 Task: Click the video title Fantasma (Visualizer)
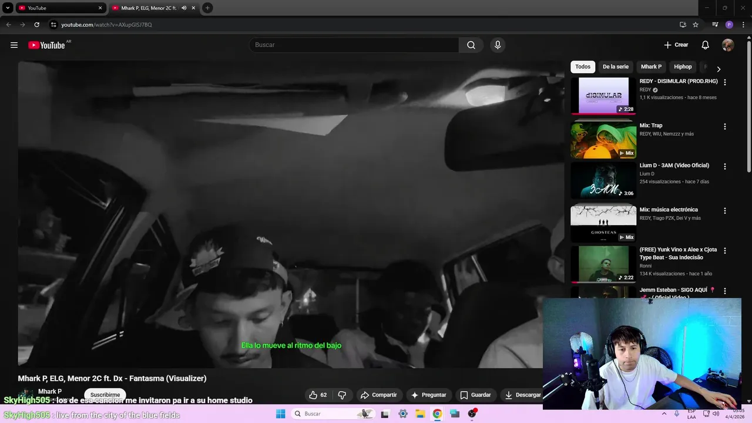click(x=112, y=378)
